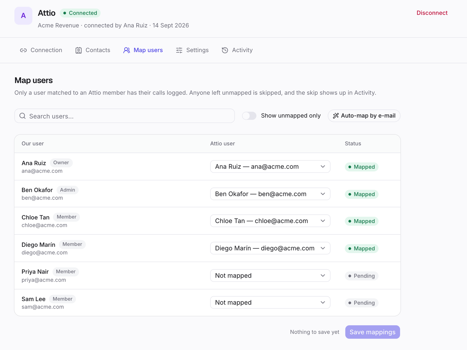Go to the Settings tab
This screenshot has height=350, width=467.
click(192, 50)
